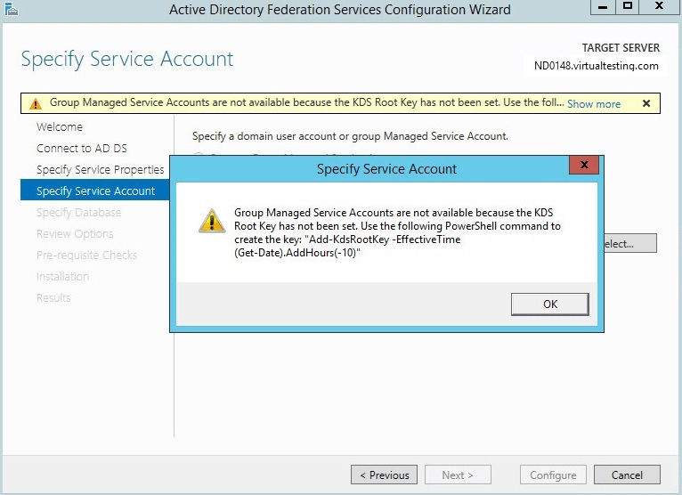Click the warning triangle icon in the dialog
Screen dimensions: 682x495
click(x=212, y=221)
